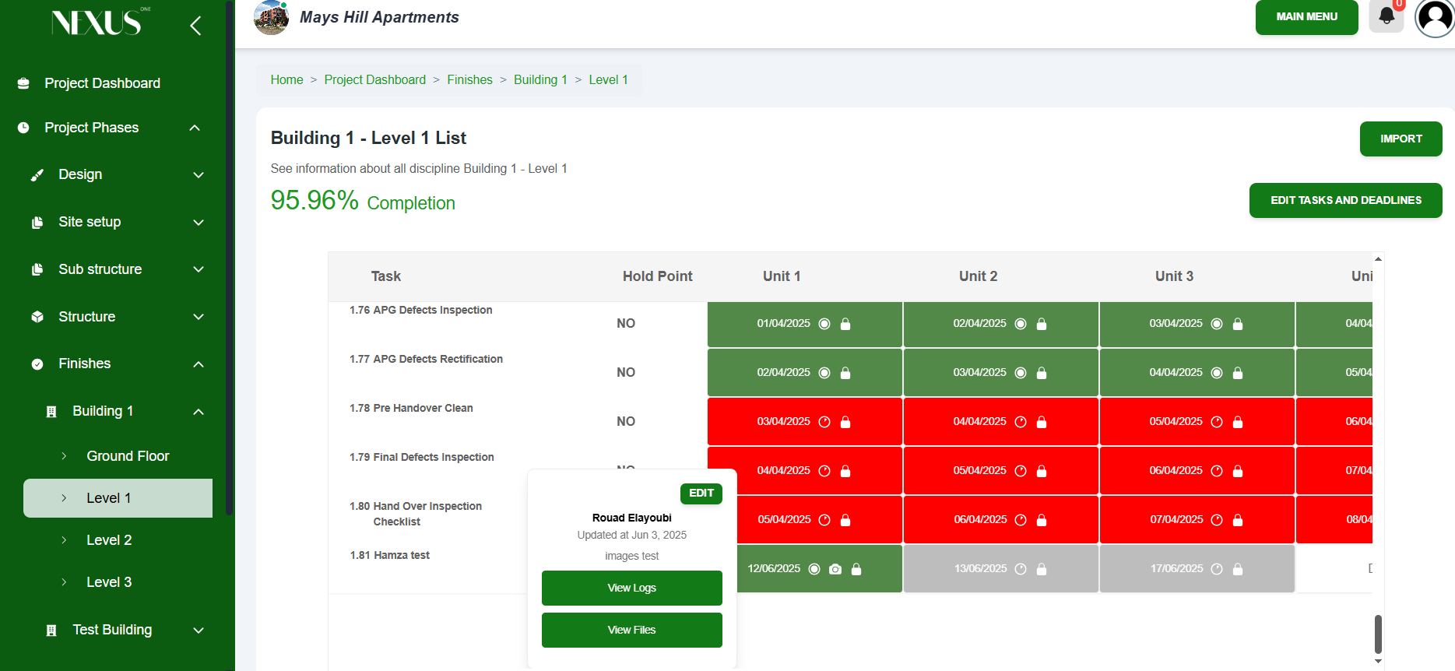Open Level 2 in the sidebar

[109, 540]
